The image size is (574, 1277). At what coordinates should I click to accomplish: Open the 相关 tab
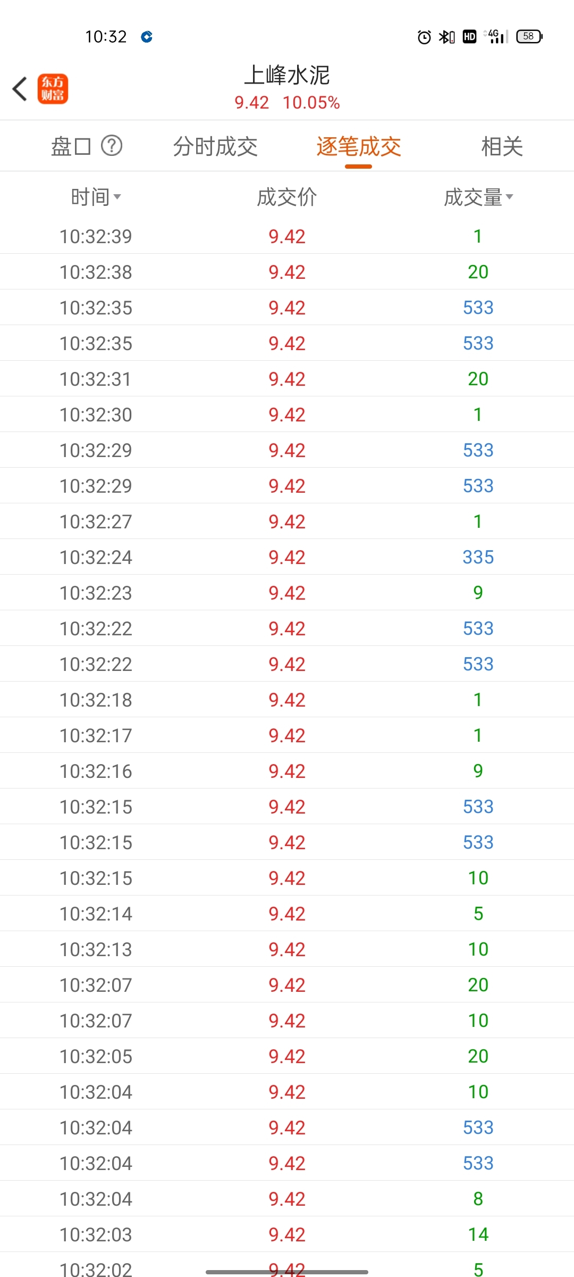click(502, 146)
